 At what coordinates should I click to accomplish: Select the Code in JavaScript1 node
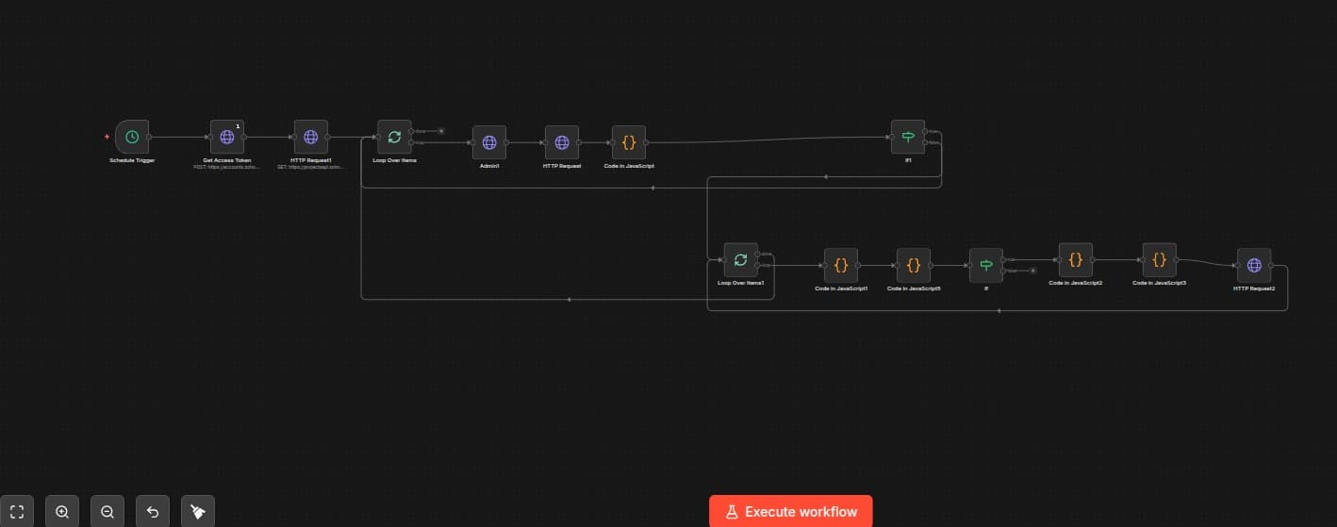point(841,266)
